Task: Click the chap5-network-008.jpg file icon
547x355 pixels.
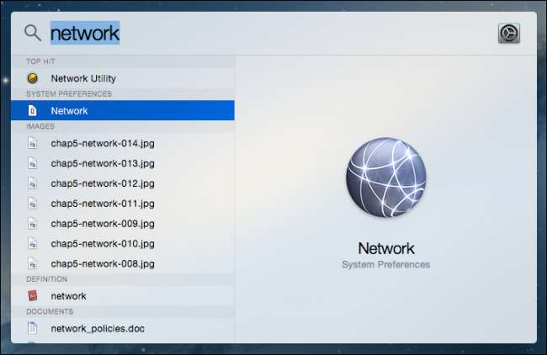Action: click(x=33, y=263)
